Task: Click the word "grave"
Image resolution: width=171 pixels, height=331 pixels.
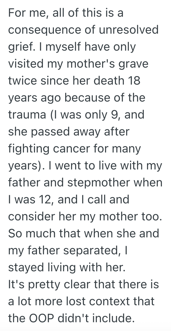Action: coord(133,63)
